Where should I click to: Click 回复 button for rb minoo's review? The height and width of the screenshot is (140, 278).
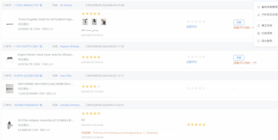(x=239, y=22)
